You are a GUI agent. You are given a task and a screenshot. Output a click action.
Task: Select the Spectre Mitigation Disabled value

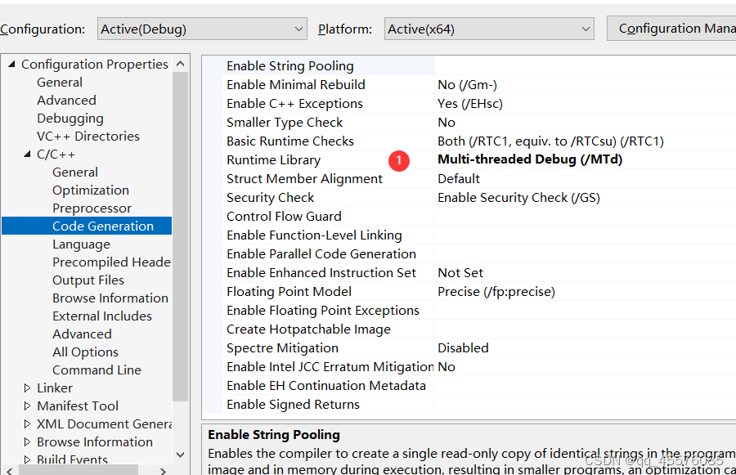pyautogui.click(x=463, y=347)
